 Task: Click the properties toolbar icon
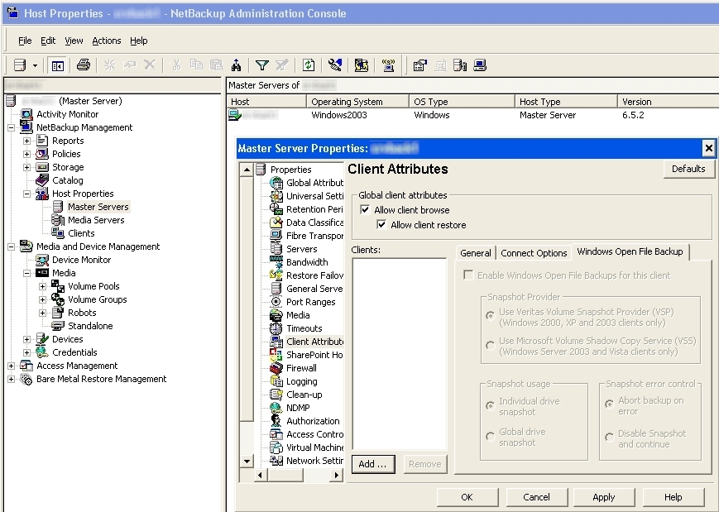click(419, 65)
